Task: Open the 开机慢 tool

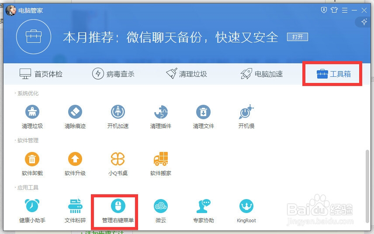Action: click(246, 117)
